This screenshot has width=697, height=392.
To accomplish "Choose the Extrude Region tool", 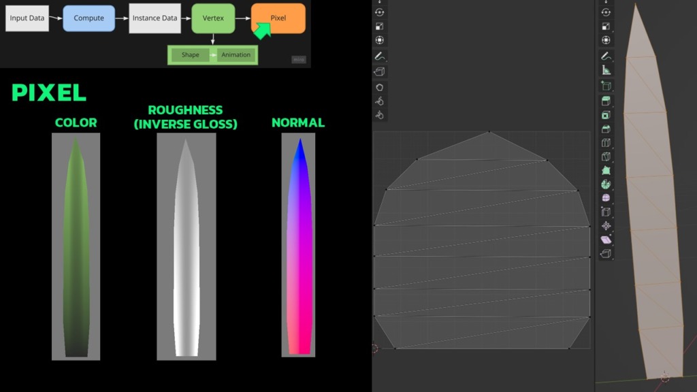I will 606,101.
